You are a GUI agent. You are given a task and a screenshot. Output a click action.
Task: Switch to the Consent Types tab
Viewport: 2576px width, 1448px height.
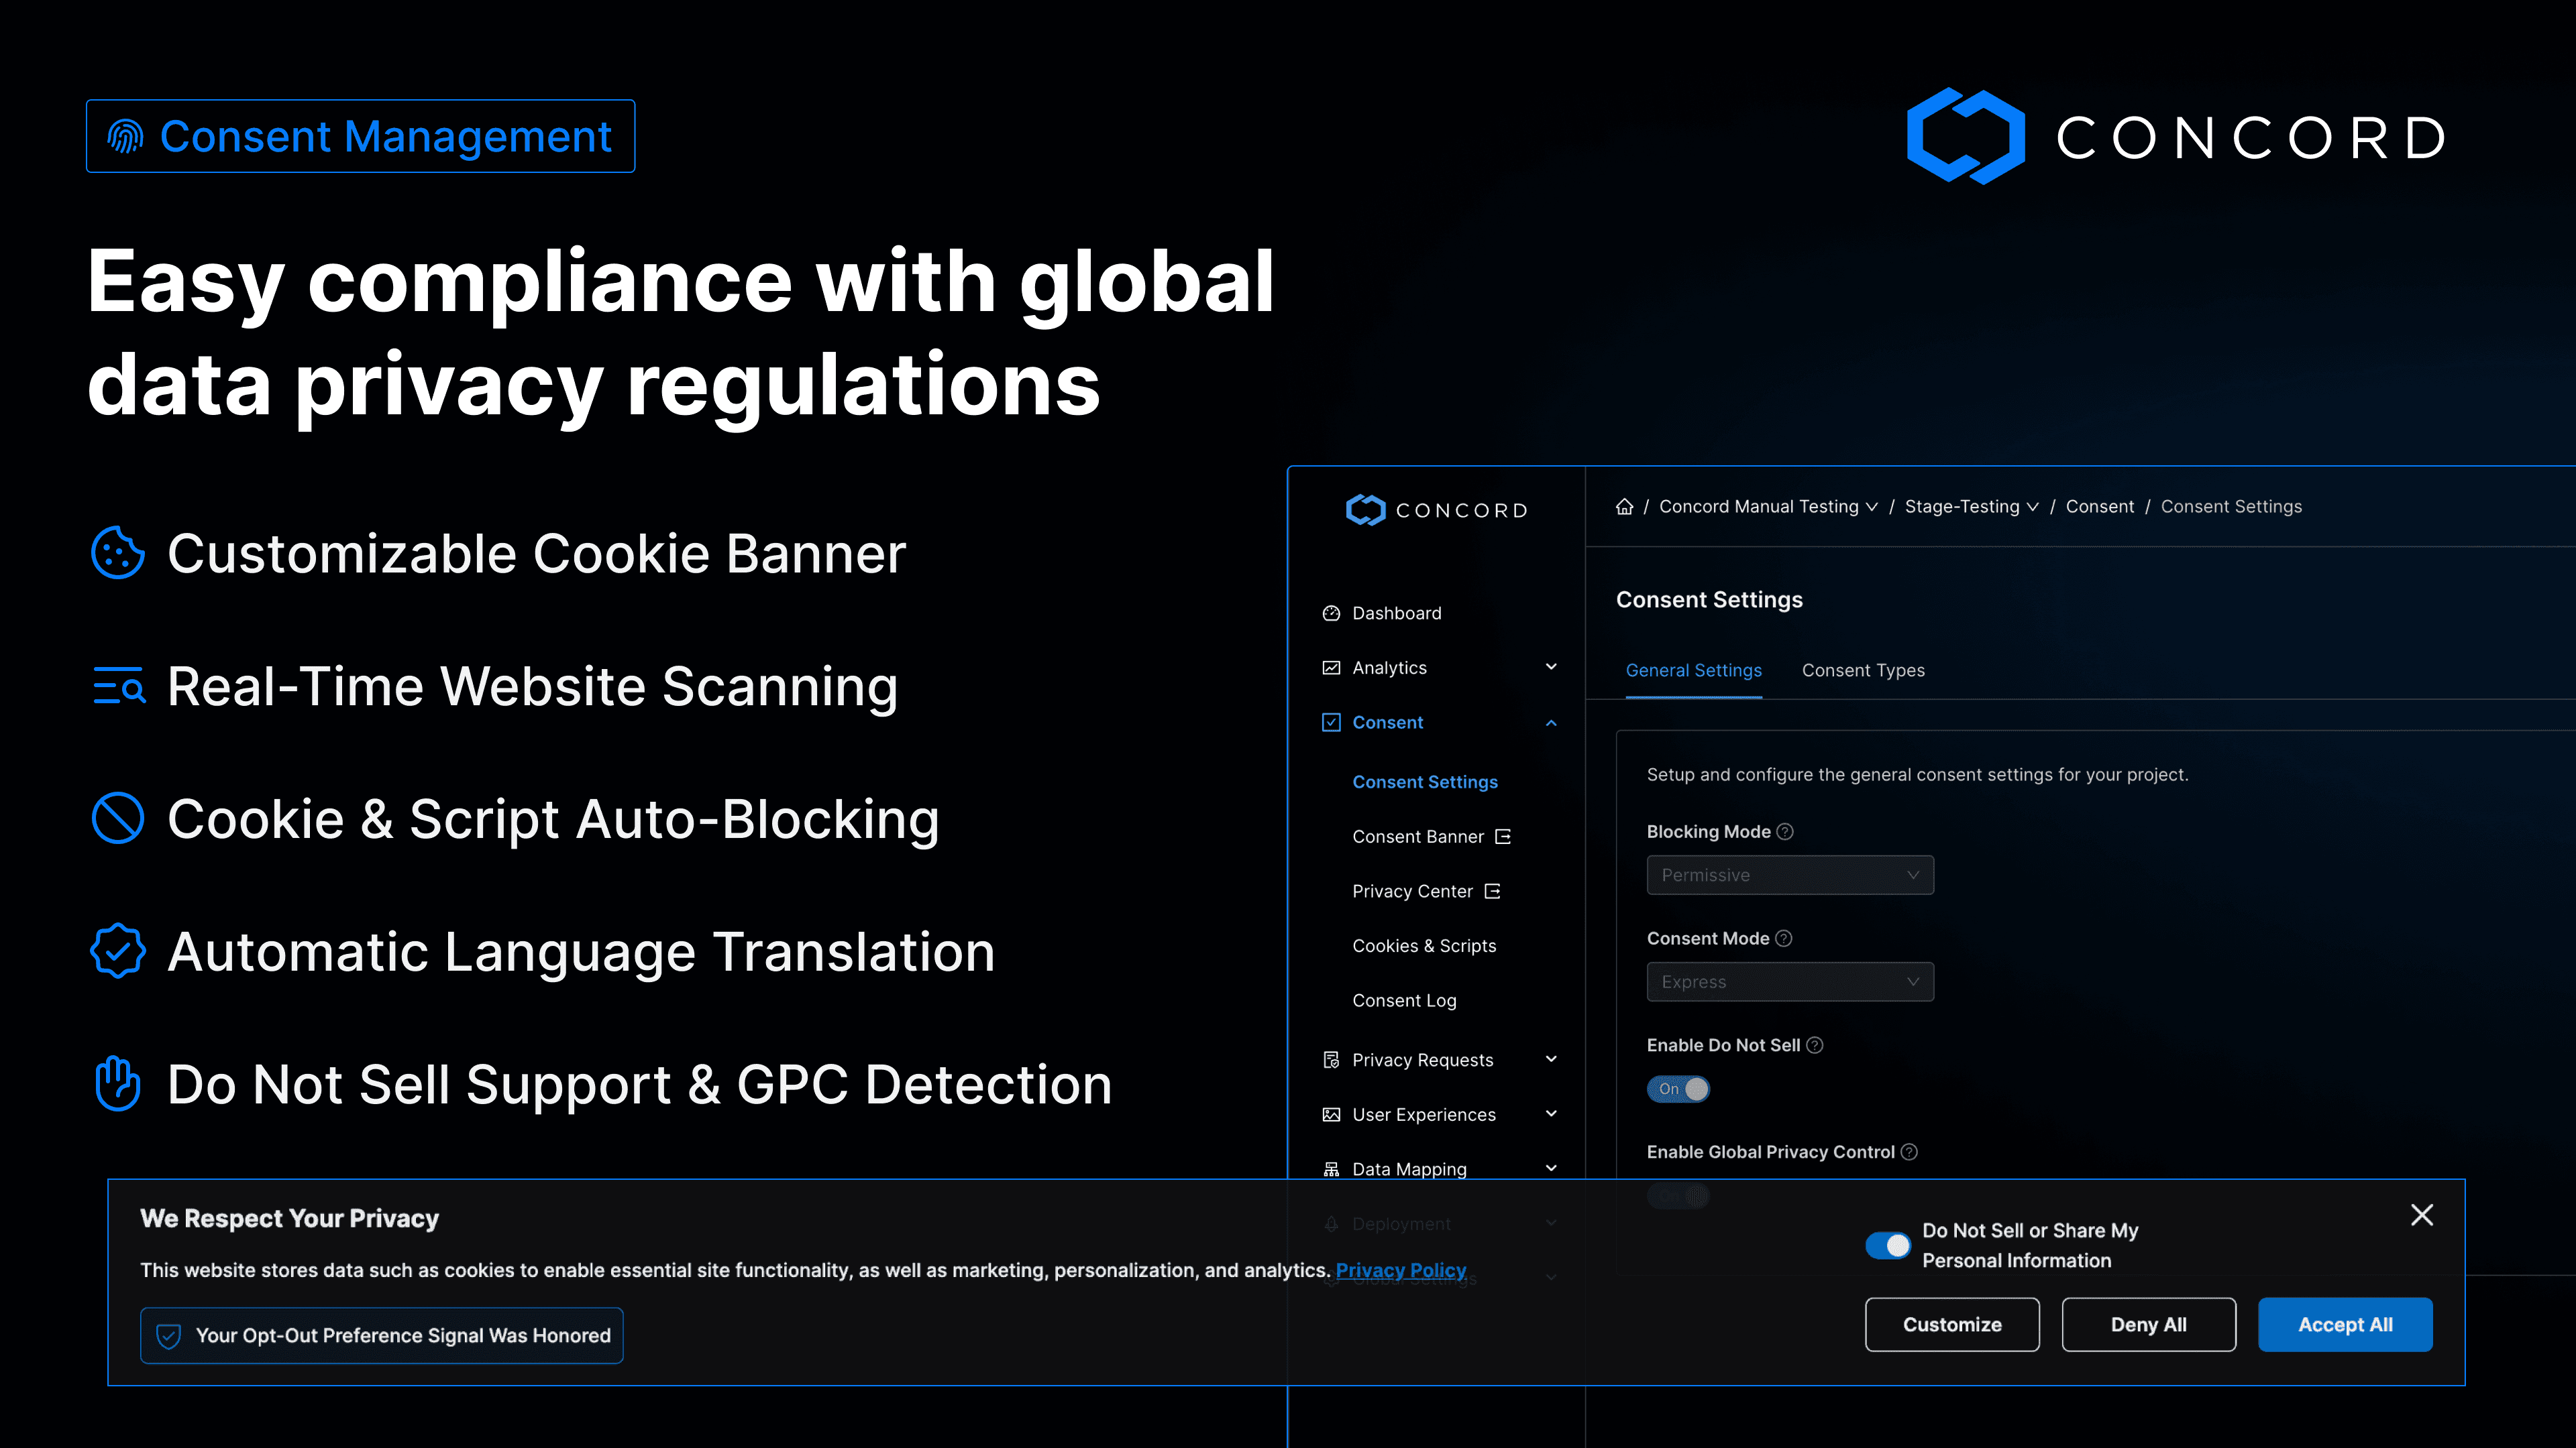click(1863, 670)
